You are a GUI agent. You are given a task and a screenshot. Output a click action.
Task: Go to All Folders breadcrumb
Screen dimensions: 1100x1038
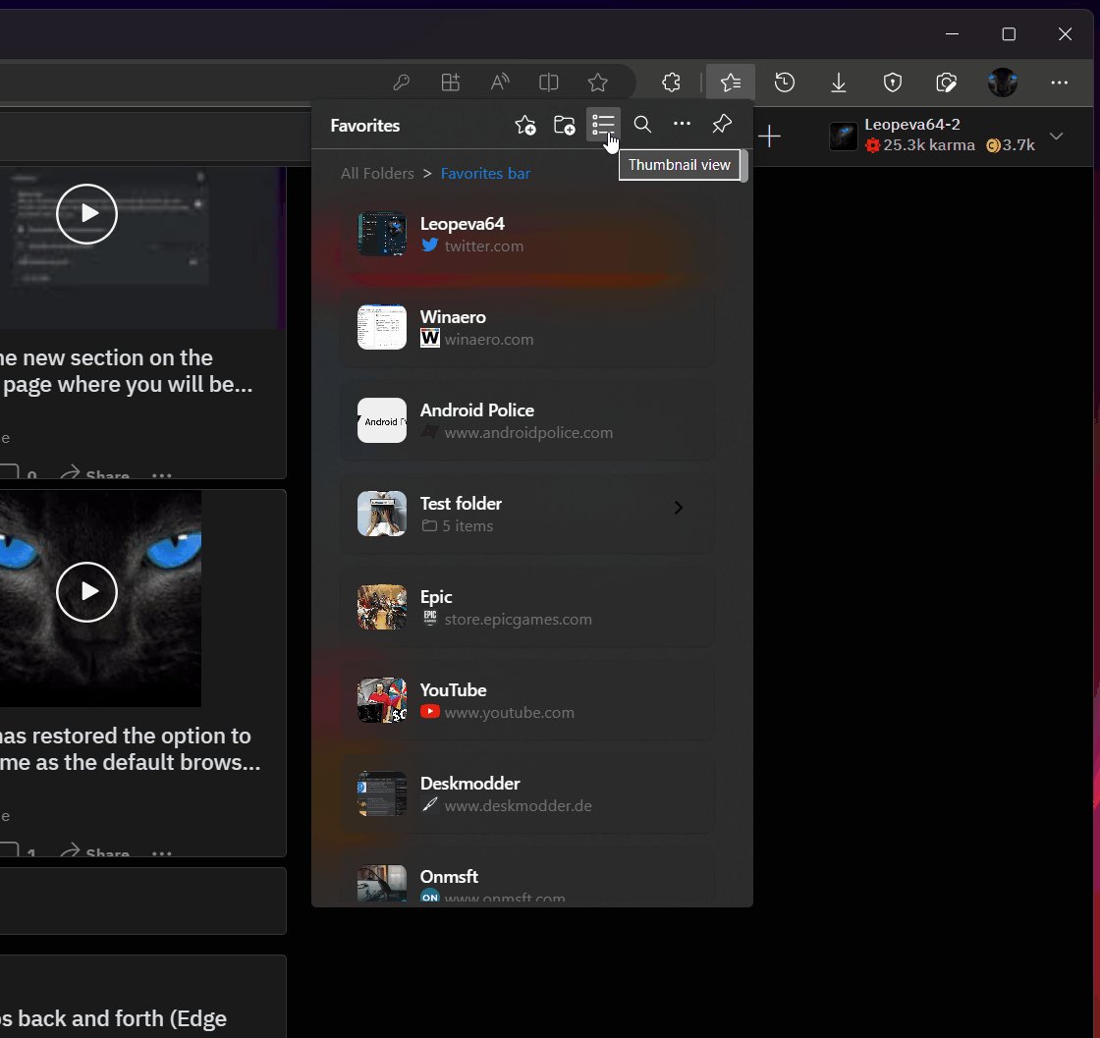pos(377,173)
